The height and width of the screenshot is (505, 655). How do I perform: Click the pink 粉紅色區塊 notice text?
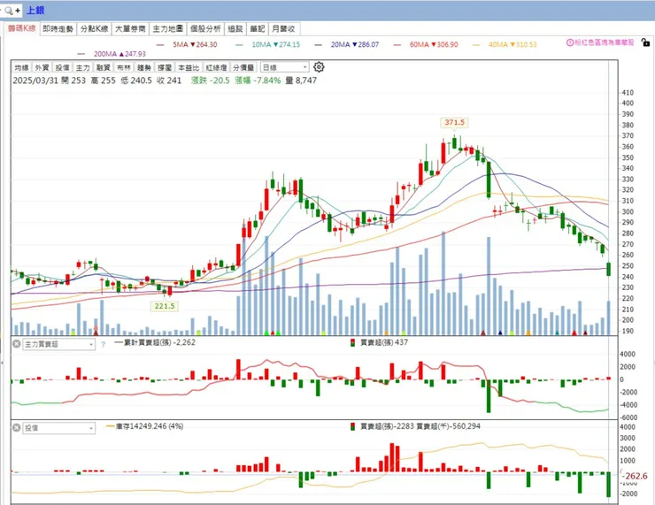pos(604,42)
